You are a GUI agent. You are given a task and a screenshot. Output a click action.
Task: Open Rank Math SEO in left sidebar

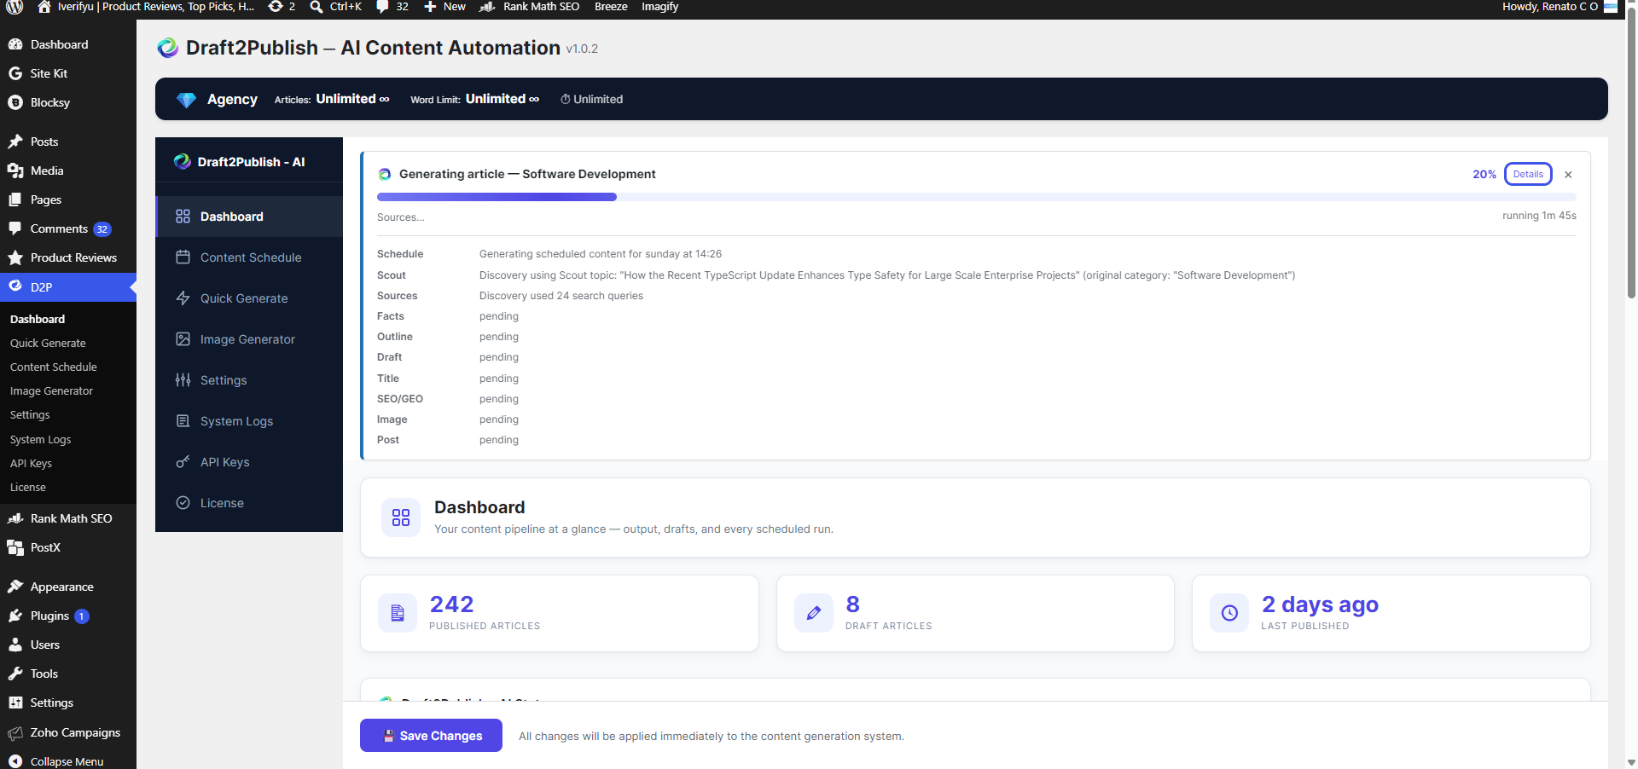(x=68, y=518)
